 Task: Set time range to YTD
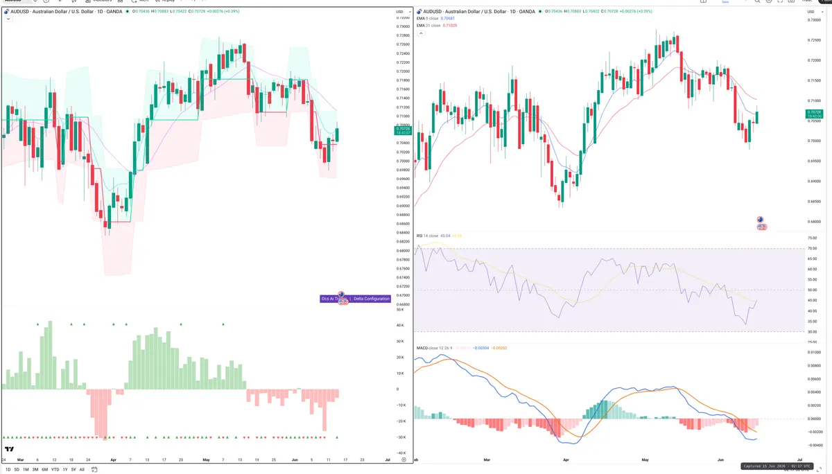click(x=55, y=469)
